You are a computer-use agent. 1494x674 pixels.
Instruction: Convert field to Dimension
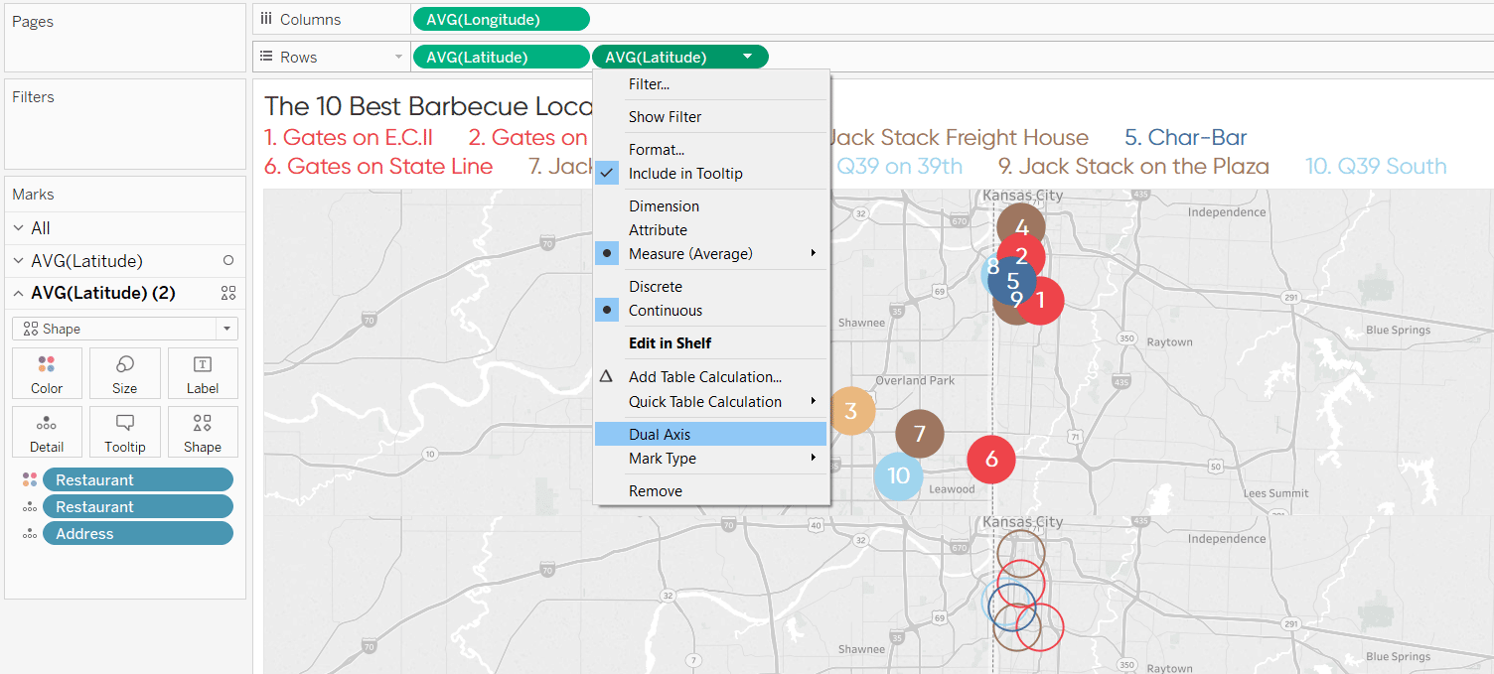(711, 206)
